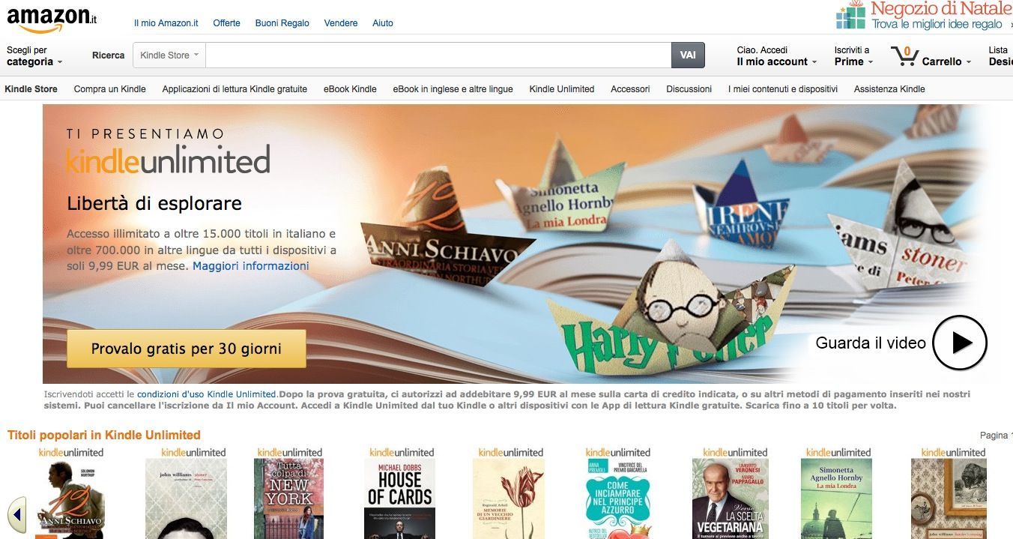Follow the Maggiori informazioni link
This screenshot has width=1013, height=539.
[251, 266]
